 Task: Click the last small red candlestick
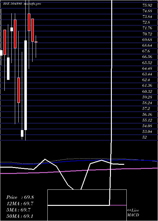click(x=36, y=42)
